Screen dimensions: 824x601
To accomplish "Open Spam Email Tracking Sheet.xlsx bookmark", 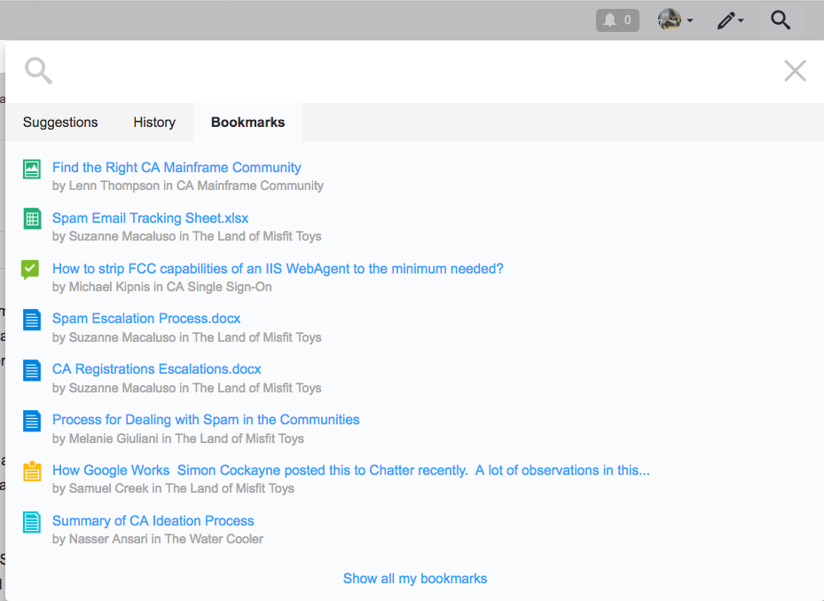I will click(x=150, y=217).
